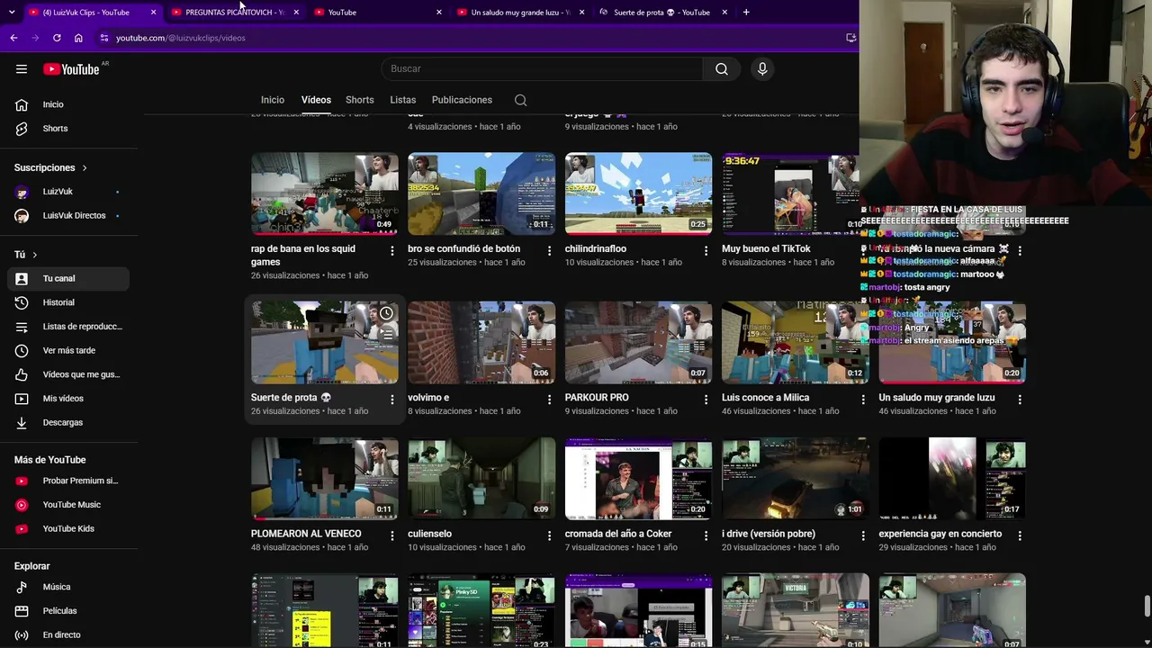Screen dimensions: 1152x648
Task: Open options for i drive (versión pobre)
Action: 863,535
